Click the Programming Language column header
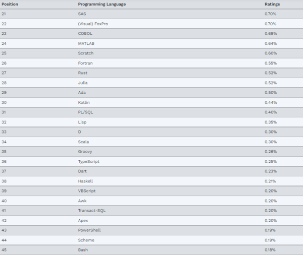The image size is (303, 255). click(102, 4)
